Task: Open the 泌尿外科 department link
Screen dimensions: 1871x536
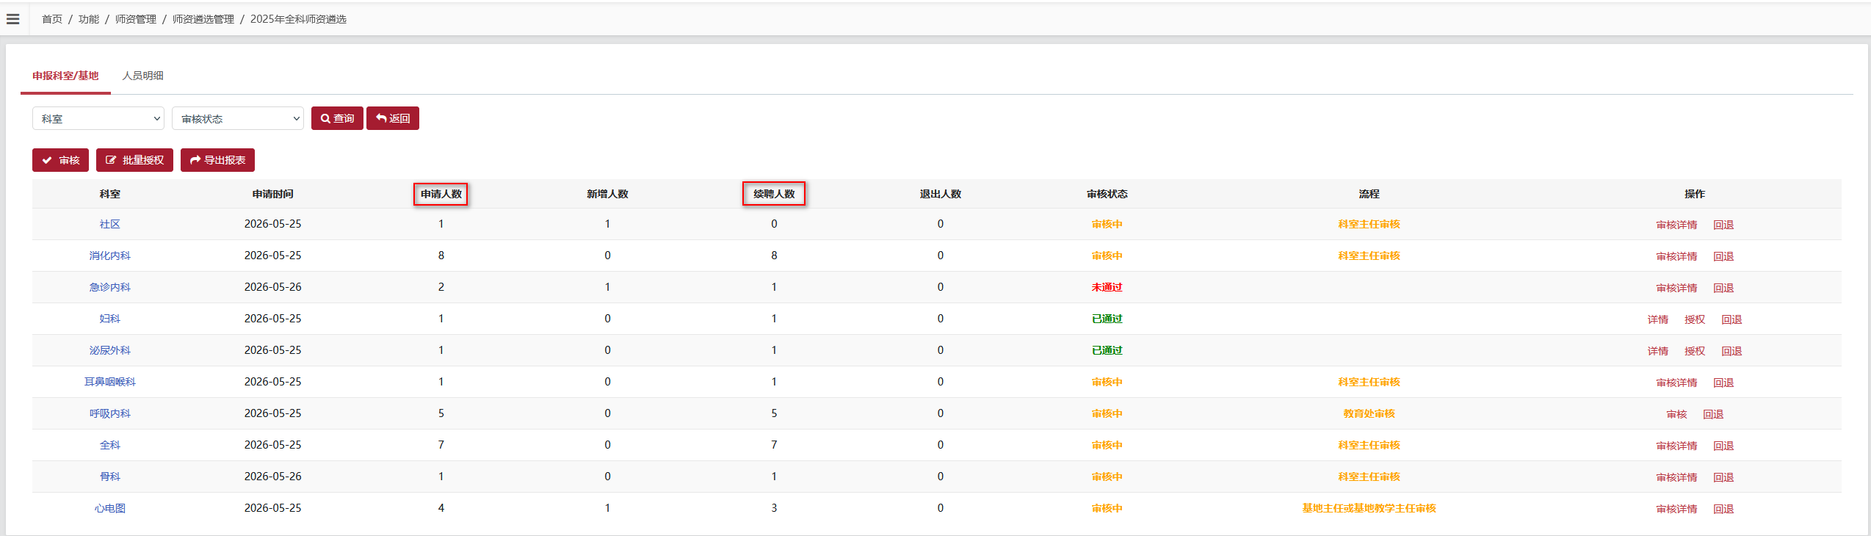Action: (110, 350)
